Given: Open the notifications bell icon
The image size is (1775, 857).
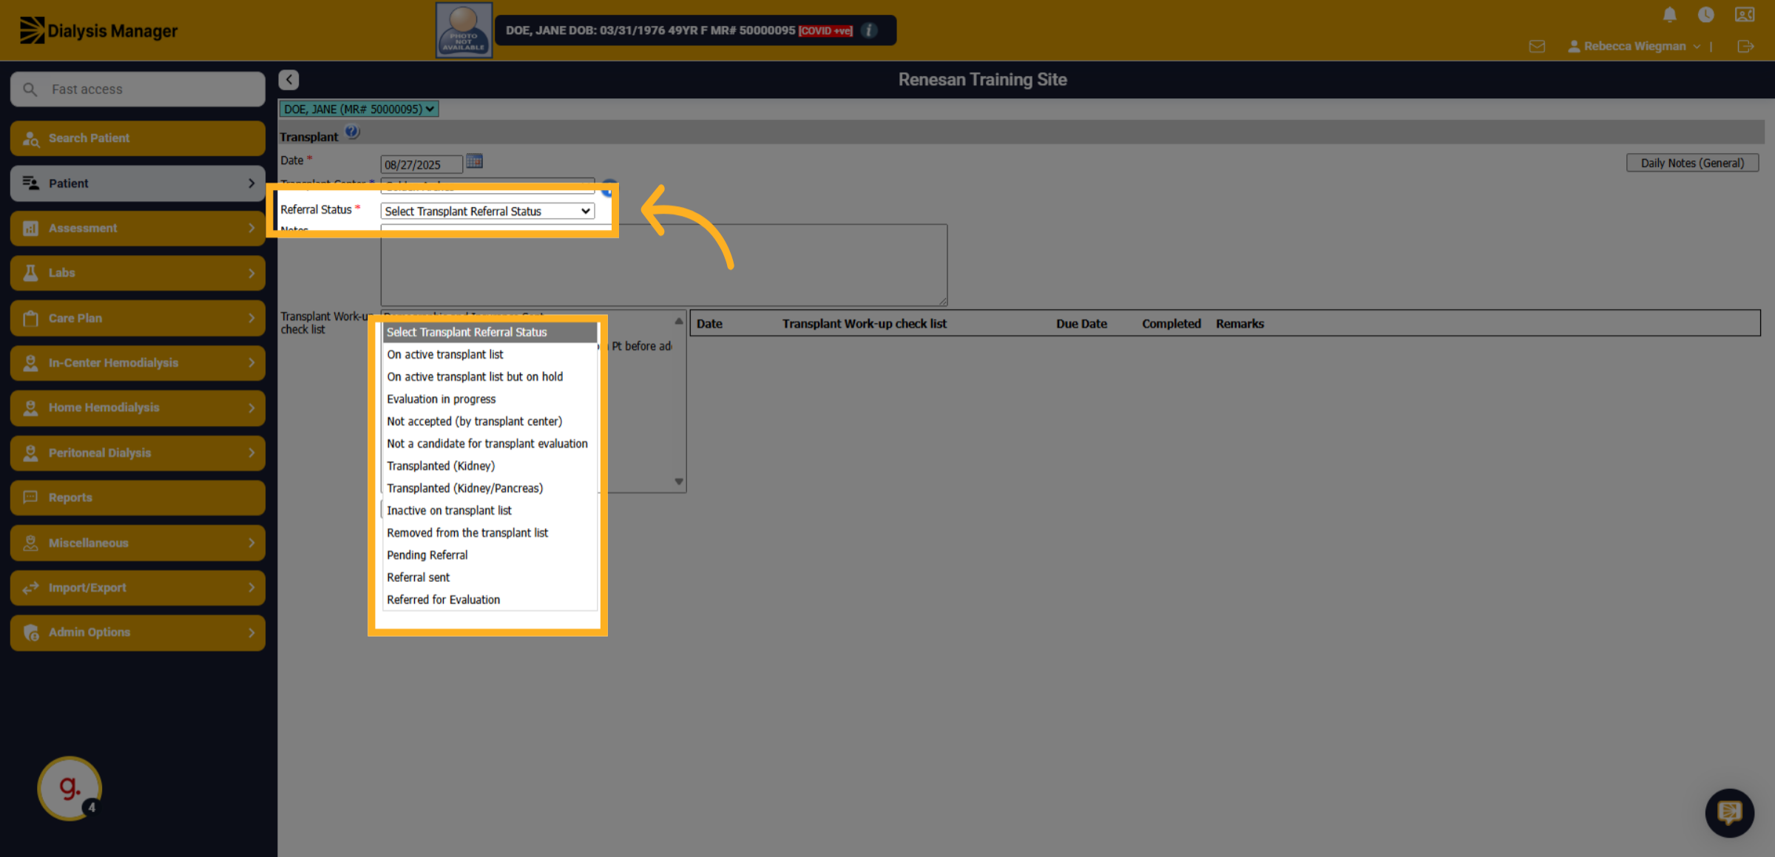Looking at the screenshot, I should pyautogui.click(x=1669, y=15).
